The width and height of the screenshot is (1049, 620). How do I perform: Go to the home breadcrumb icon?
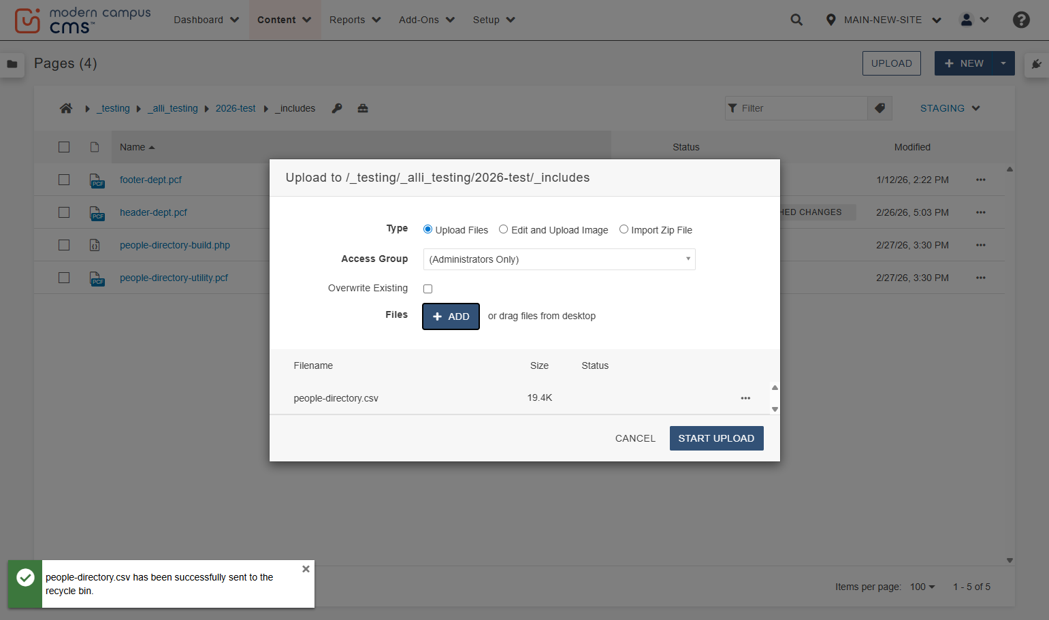click(66, 108)
